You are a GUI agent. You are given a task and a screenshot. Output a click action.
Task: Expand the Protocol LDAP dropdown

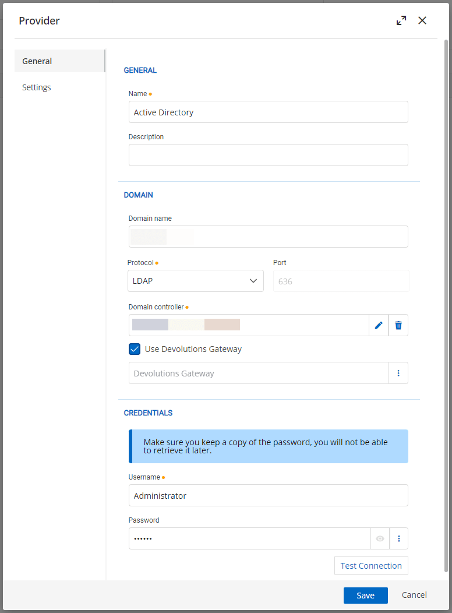coord(195,281)
